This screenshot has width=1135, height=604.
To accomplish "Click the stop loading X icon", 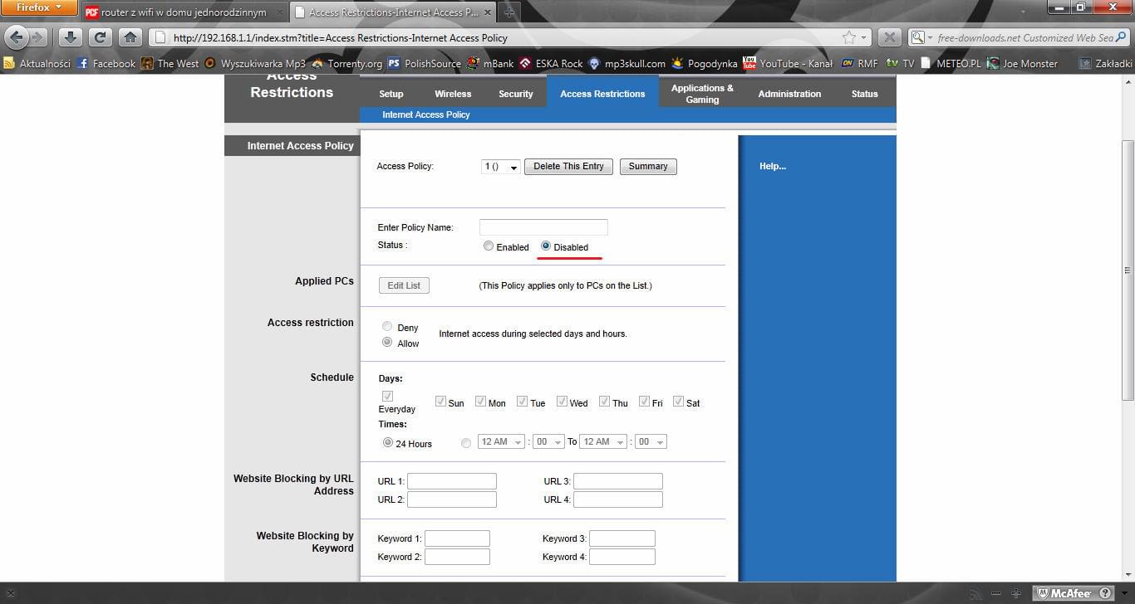I will pos(889,37).
